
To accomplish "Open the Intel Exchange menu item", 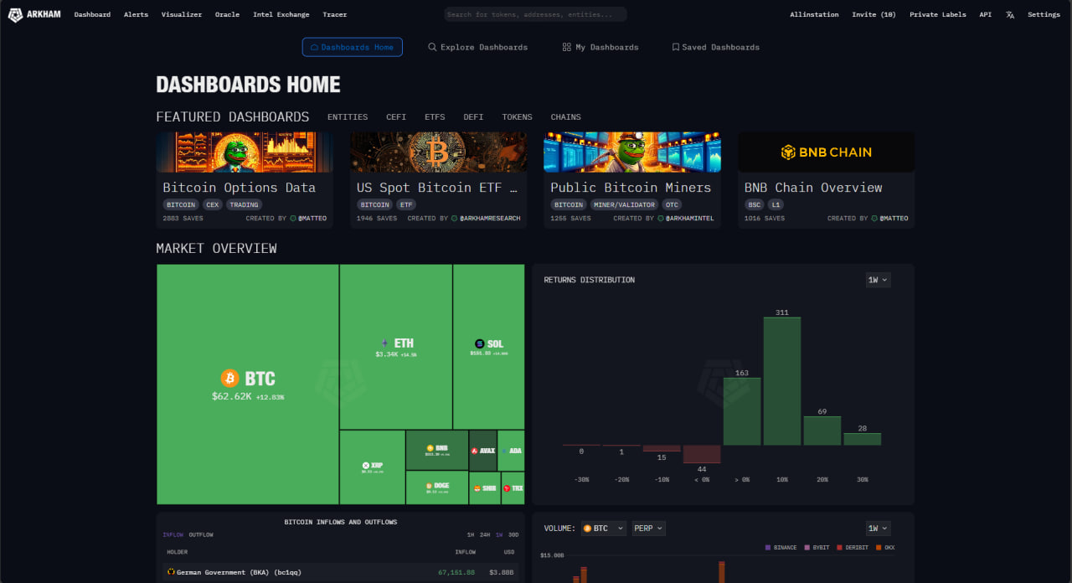I will click(281, 14).
